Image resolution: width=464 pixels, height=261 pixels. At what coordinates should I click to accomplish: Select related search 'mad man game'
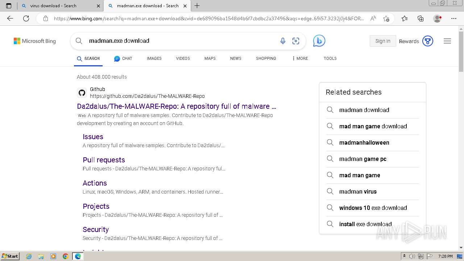pyautogui.click(x=373, y=175)
